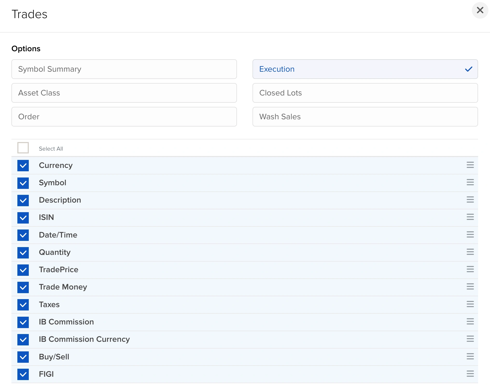Screen dimensions: 490x385
Task: Select the Symbol Summary option
Action: [124, 69]
